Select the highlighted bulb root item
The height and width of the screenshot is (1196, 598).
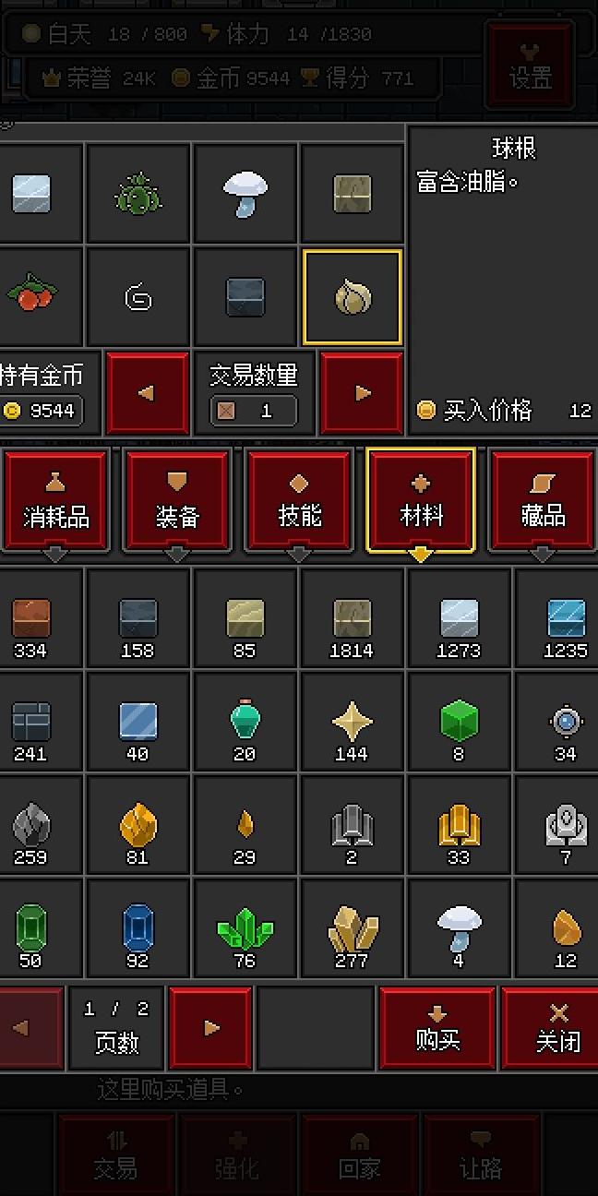click(353, 296)
